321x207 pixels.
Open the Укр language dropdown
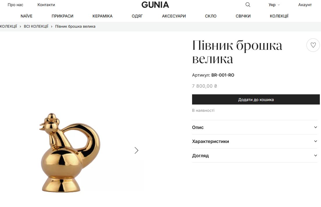[274, 5]
